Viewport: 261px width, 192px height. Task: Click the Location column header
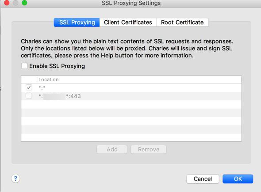pos(139,79)
